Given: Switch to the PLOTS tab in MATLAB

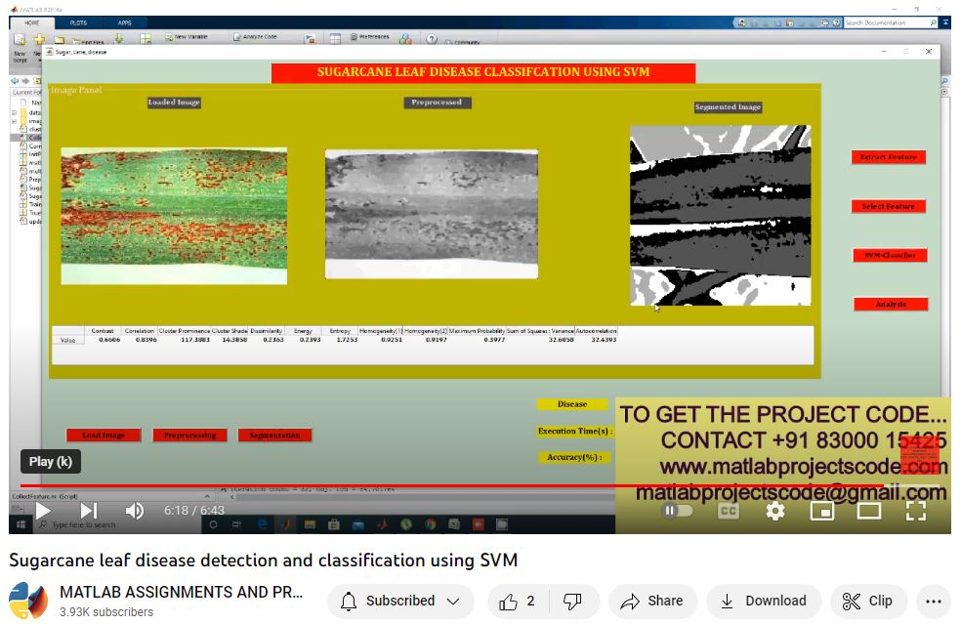Looking at the screenshot, I should click(x=78, y=21).
